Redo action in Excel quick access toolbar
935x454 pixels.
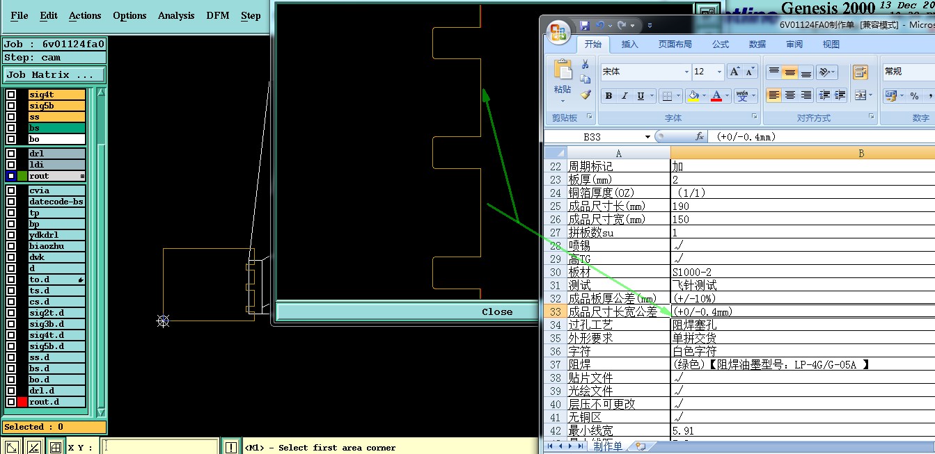click(622, 26)
